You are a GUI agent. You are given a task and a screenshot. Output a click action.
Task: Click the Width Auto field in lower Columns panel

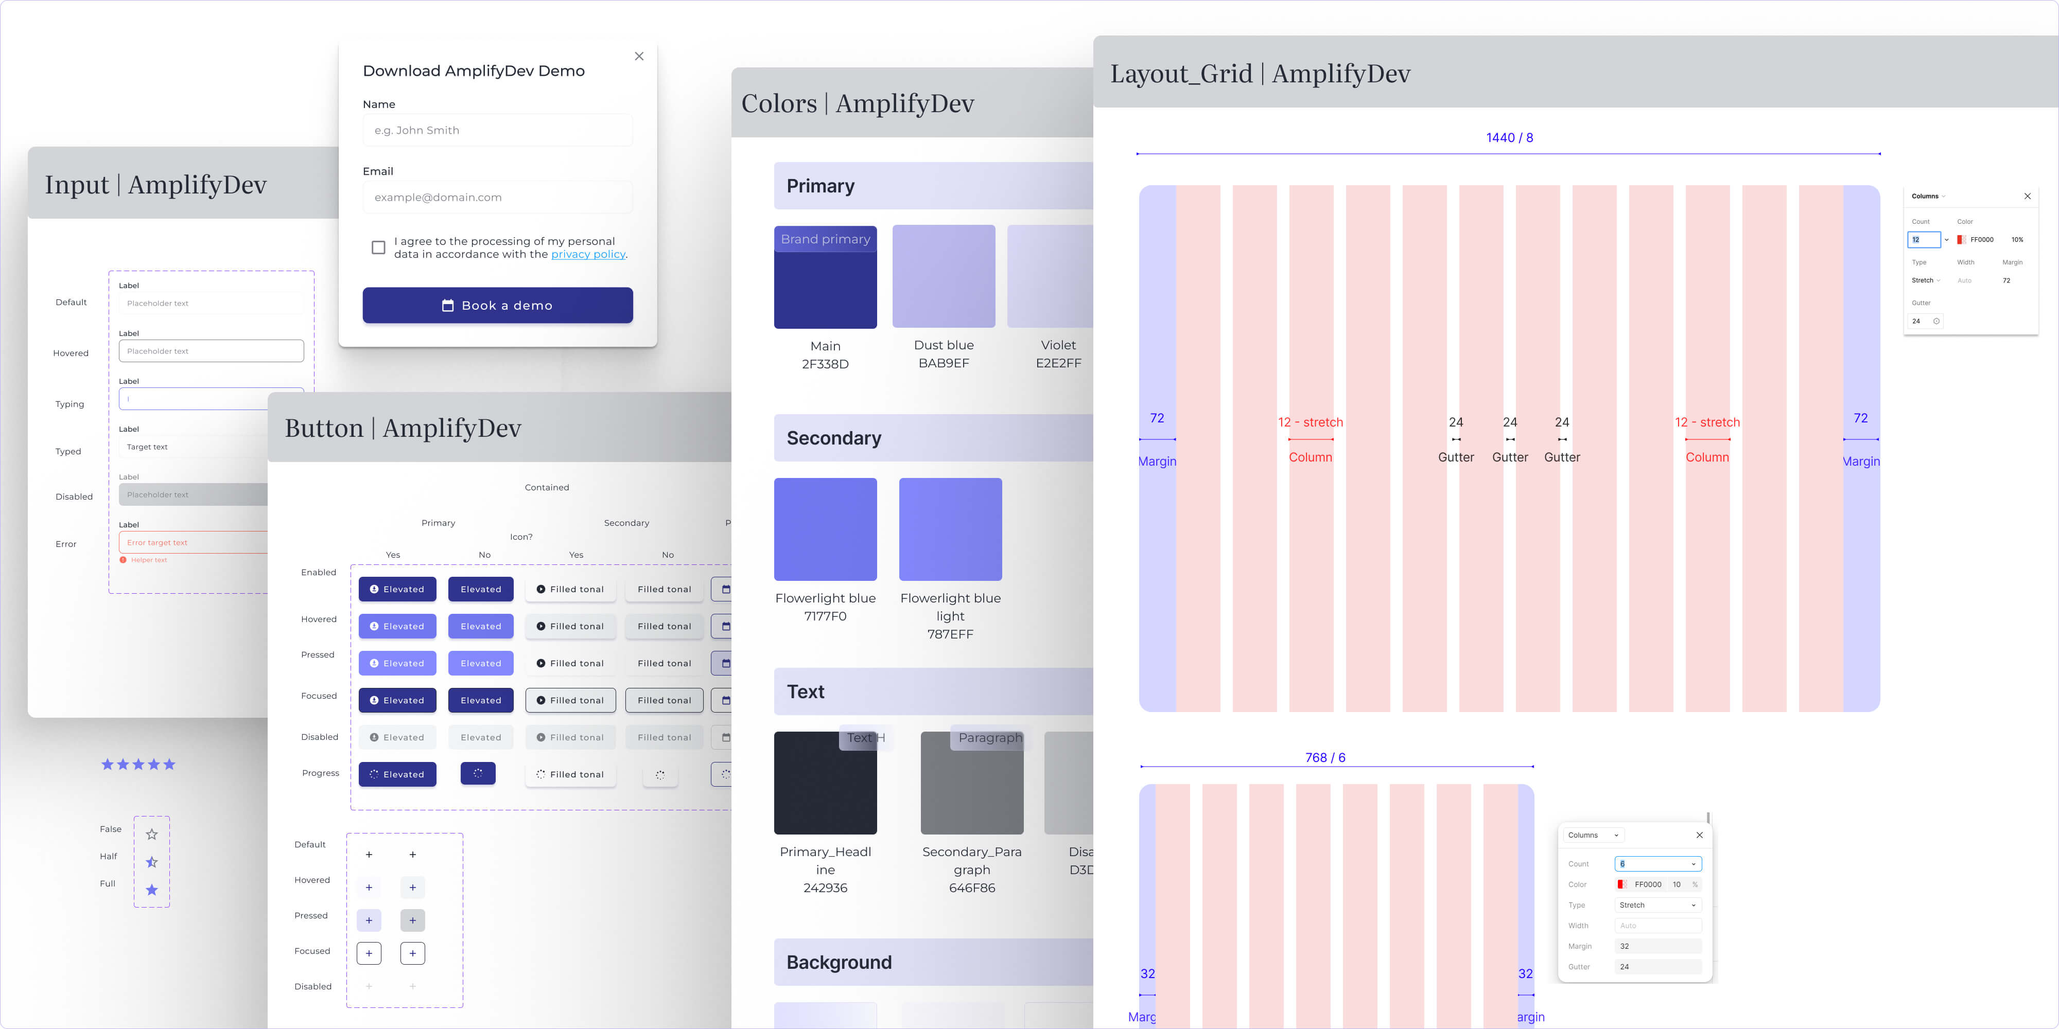pyautogui.click(x=1657, y=925)
